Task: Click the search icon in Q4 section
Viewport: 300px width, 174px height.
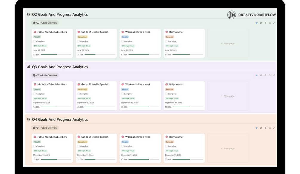Action: coord(270,128)
